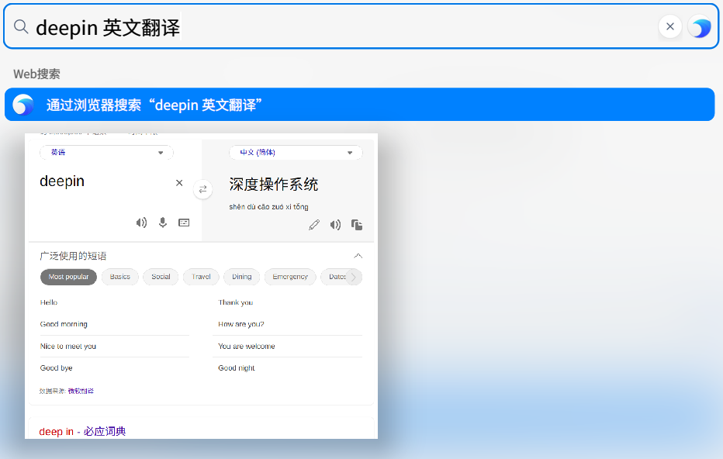Select the Dining phrase tab
The width and height of the screenshot is (723, 459).
click(241, 277)
